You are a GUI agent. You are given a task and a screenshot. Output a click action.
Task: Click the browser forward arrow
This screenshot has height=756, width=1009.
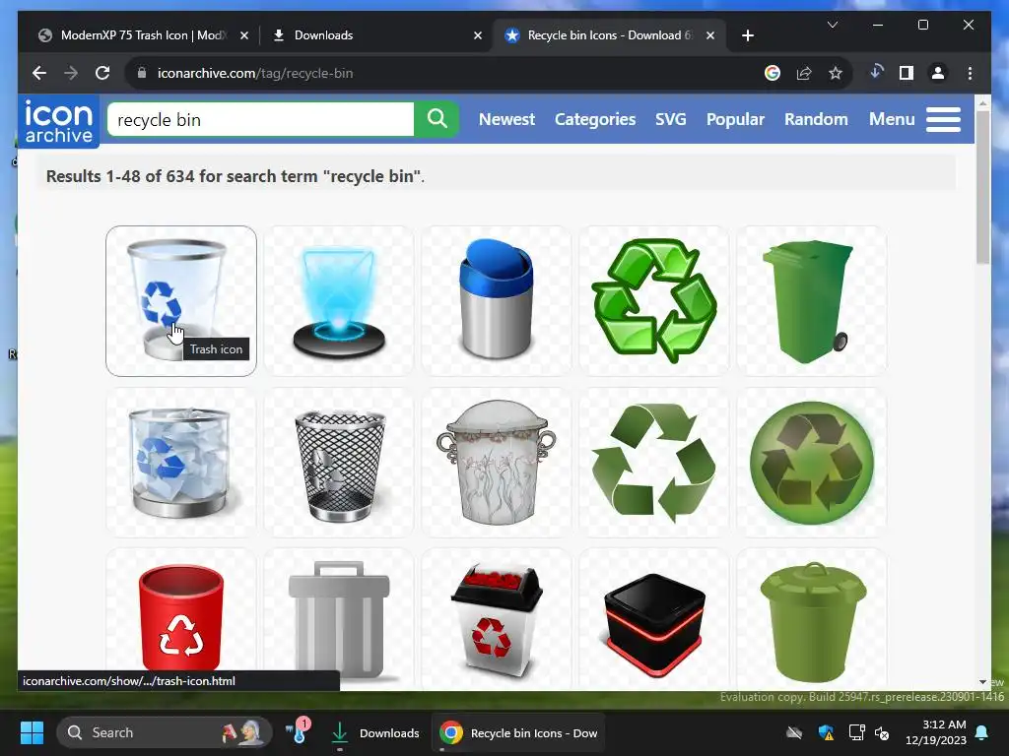pos(71,73)
